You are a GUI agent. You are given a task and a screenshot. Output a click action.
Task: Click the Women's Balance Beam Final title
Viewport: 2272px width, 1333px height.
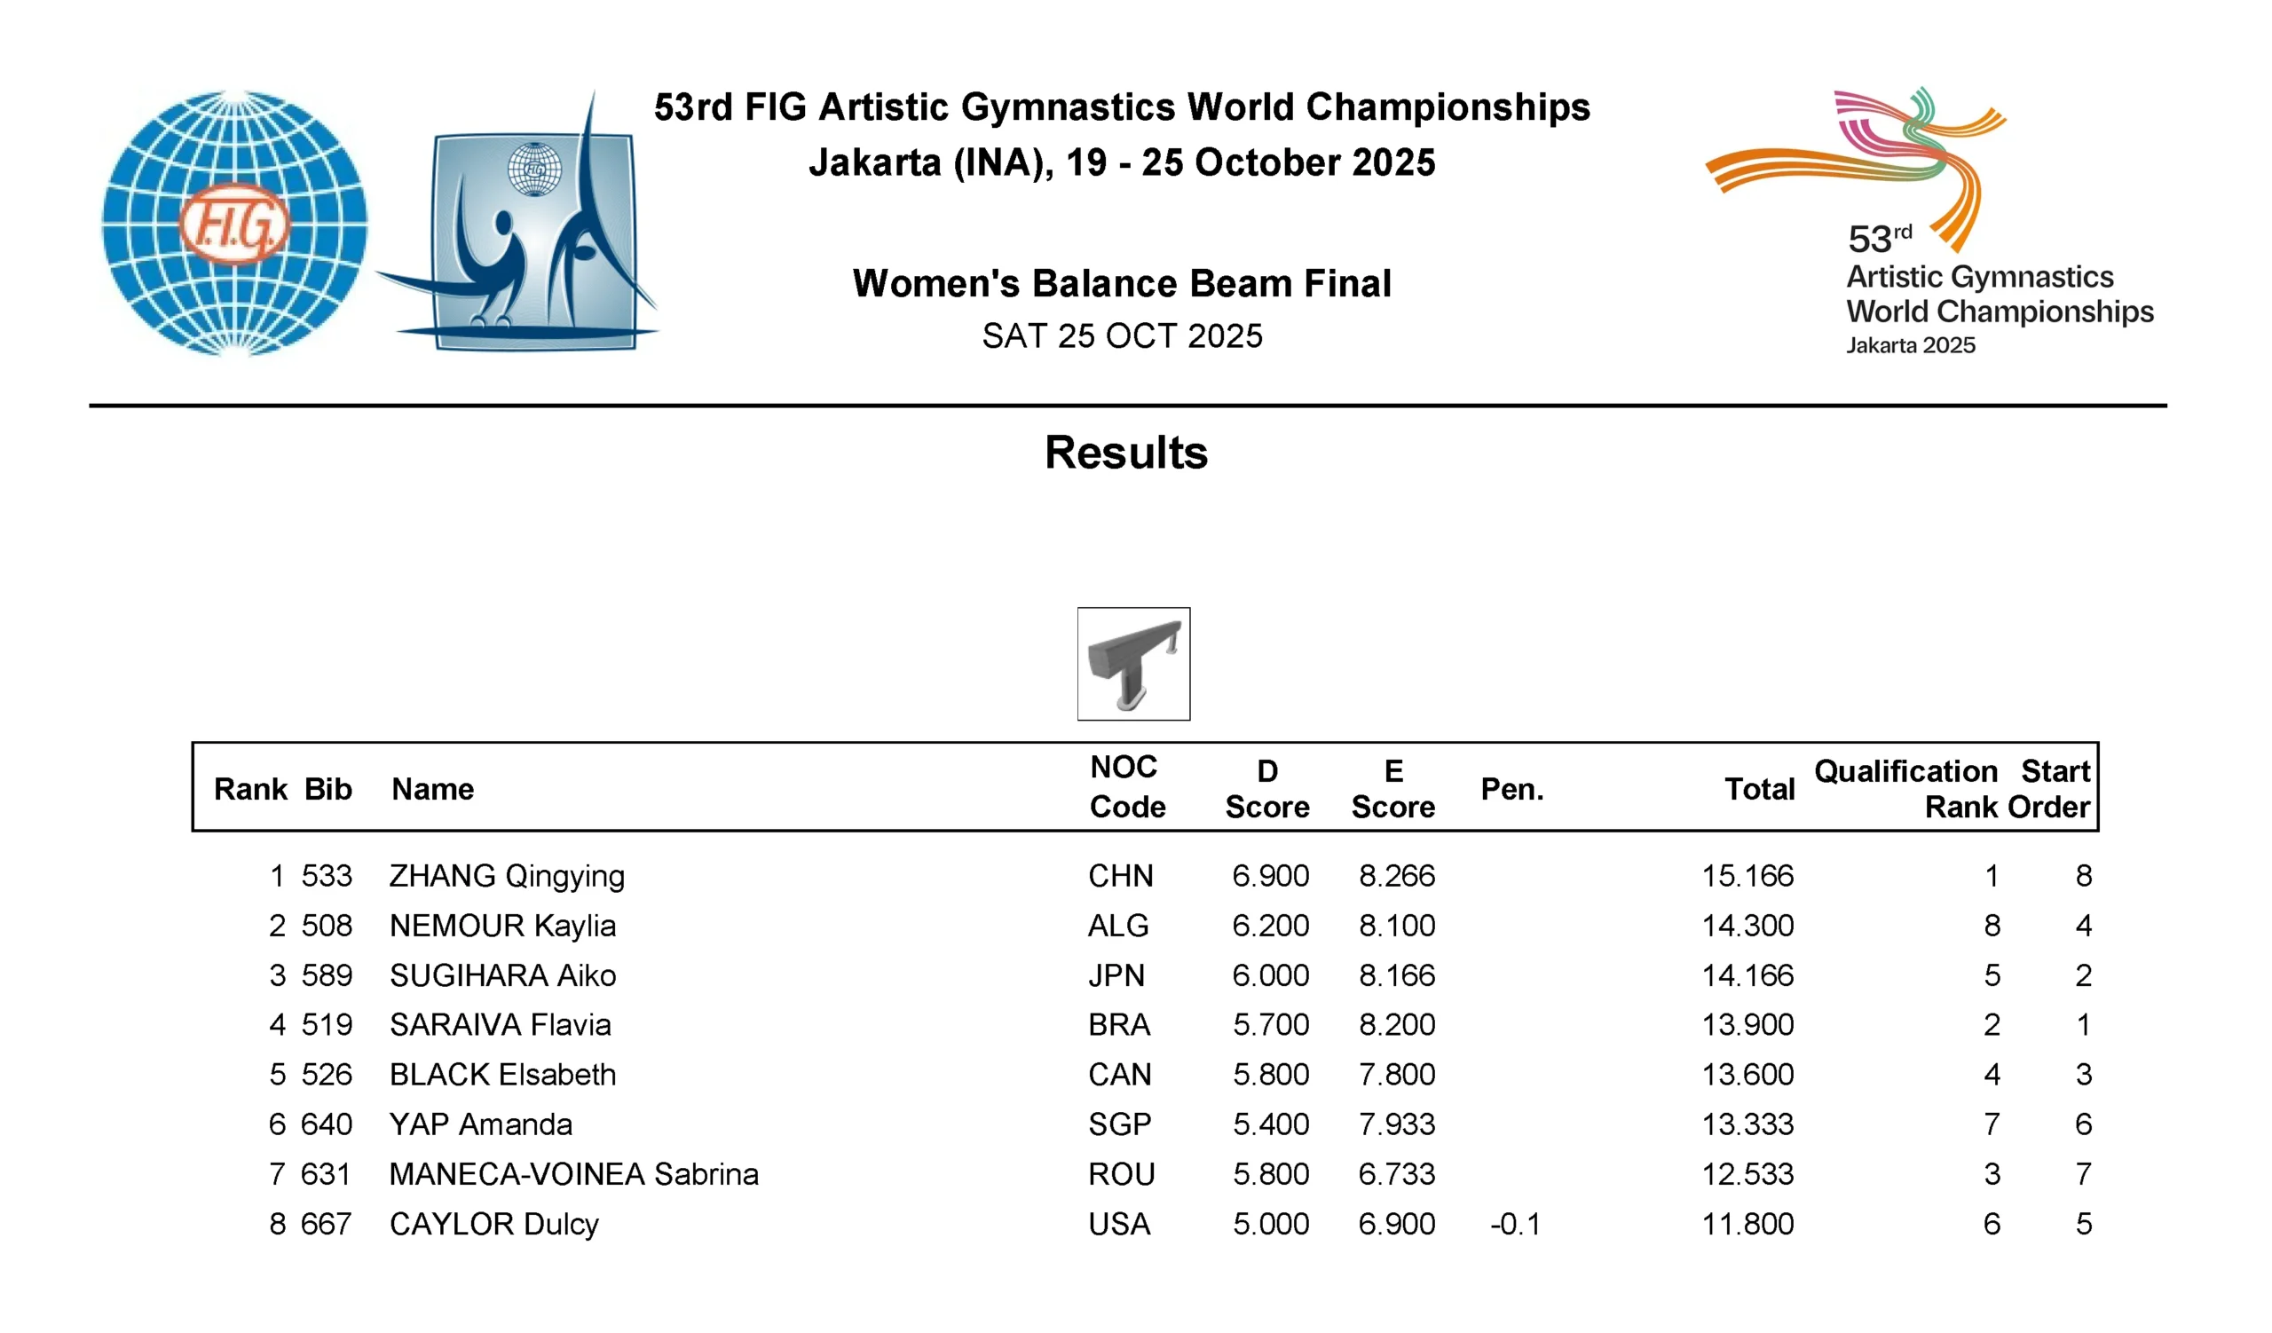pos(1122,283)
